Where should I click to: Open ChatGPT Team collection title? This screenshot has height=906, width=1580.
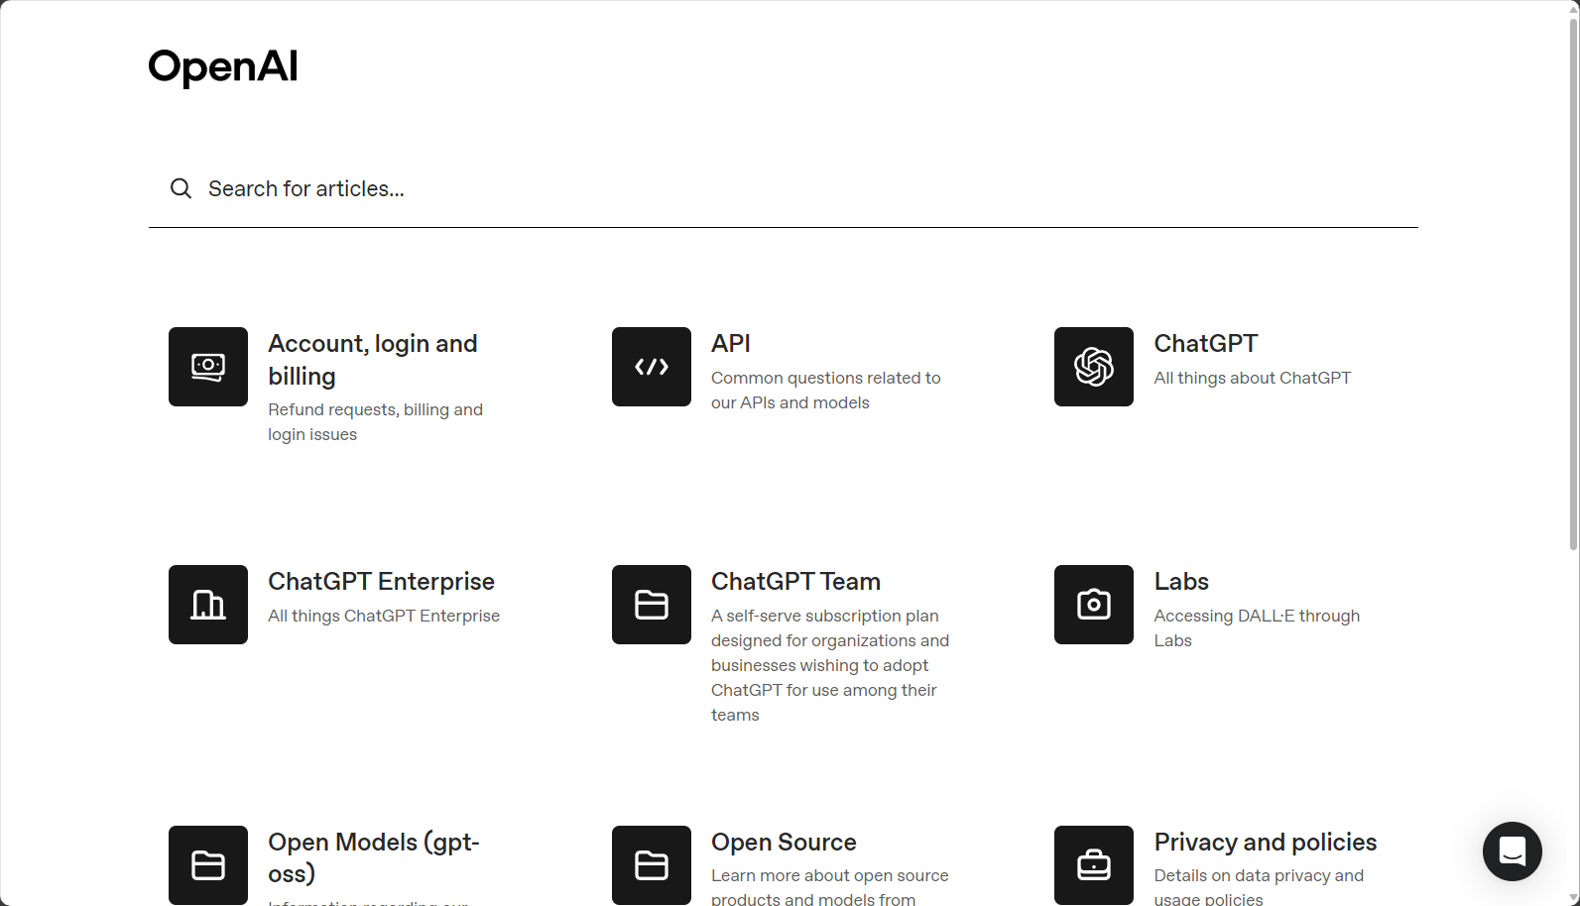(x=795, y=581)
